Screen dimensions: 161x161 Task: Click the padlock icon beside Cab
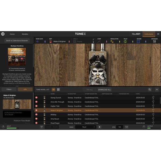tap(93, 39)
